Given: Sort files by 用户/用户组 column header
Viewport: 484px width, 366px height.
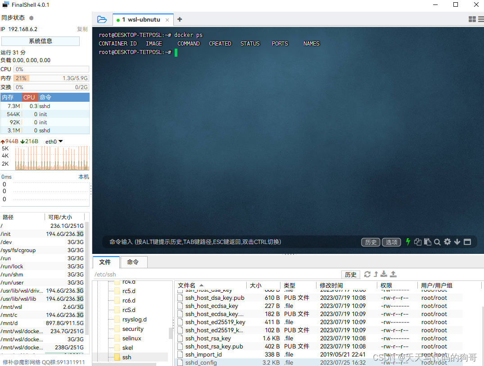Looking at the screenshot, I should click(x=449, y=285).
